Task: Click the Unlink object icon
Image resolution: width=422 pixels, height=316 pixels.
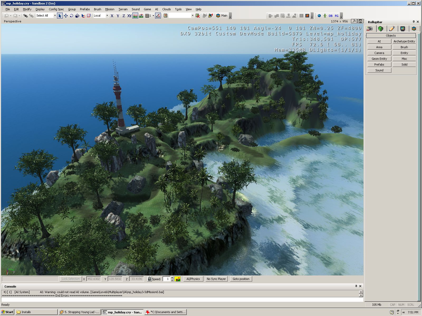Action: [x=31, y=16]
